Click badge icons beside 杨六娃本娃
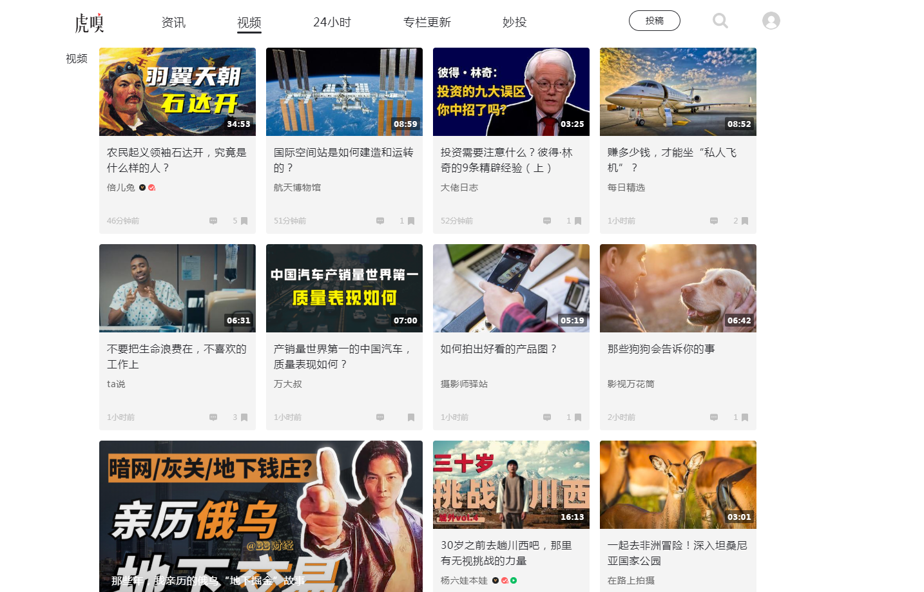The width and height of the screenshot is (924, 592). coord(505,580)
